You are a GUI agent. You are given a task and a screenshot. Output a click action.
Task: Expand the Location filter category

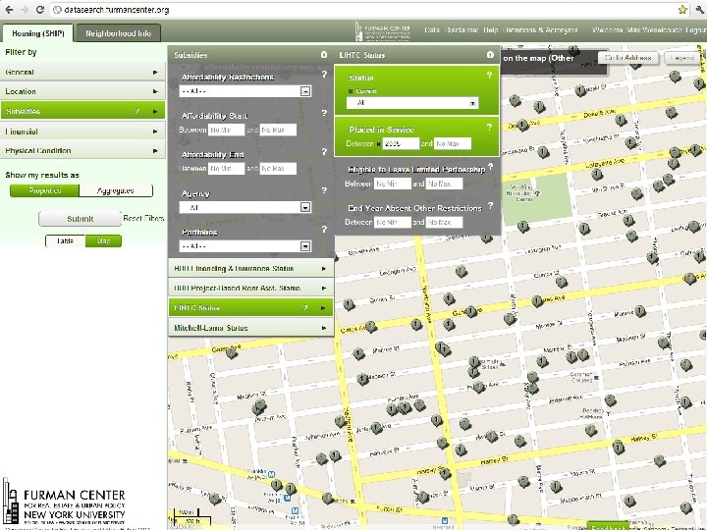tap(82, 91)
